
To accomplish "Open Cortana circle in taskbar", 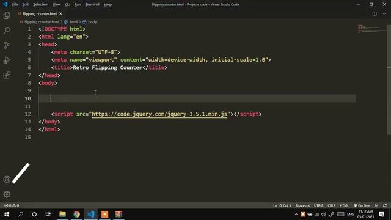I will (34, 215).
